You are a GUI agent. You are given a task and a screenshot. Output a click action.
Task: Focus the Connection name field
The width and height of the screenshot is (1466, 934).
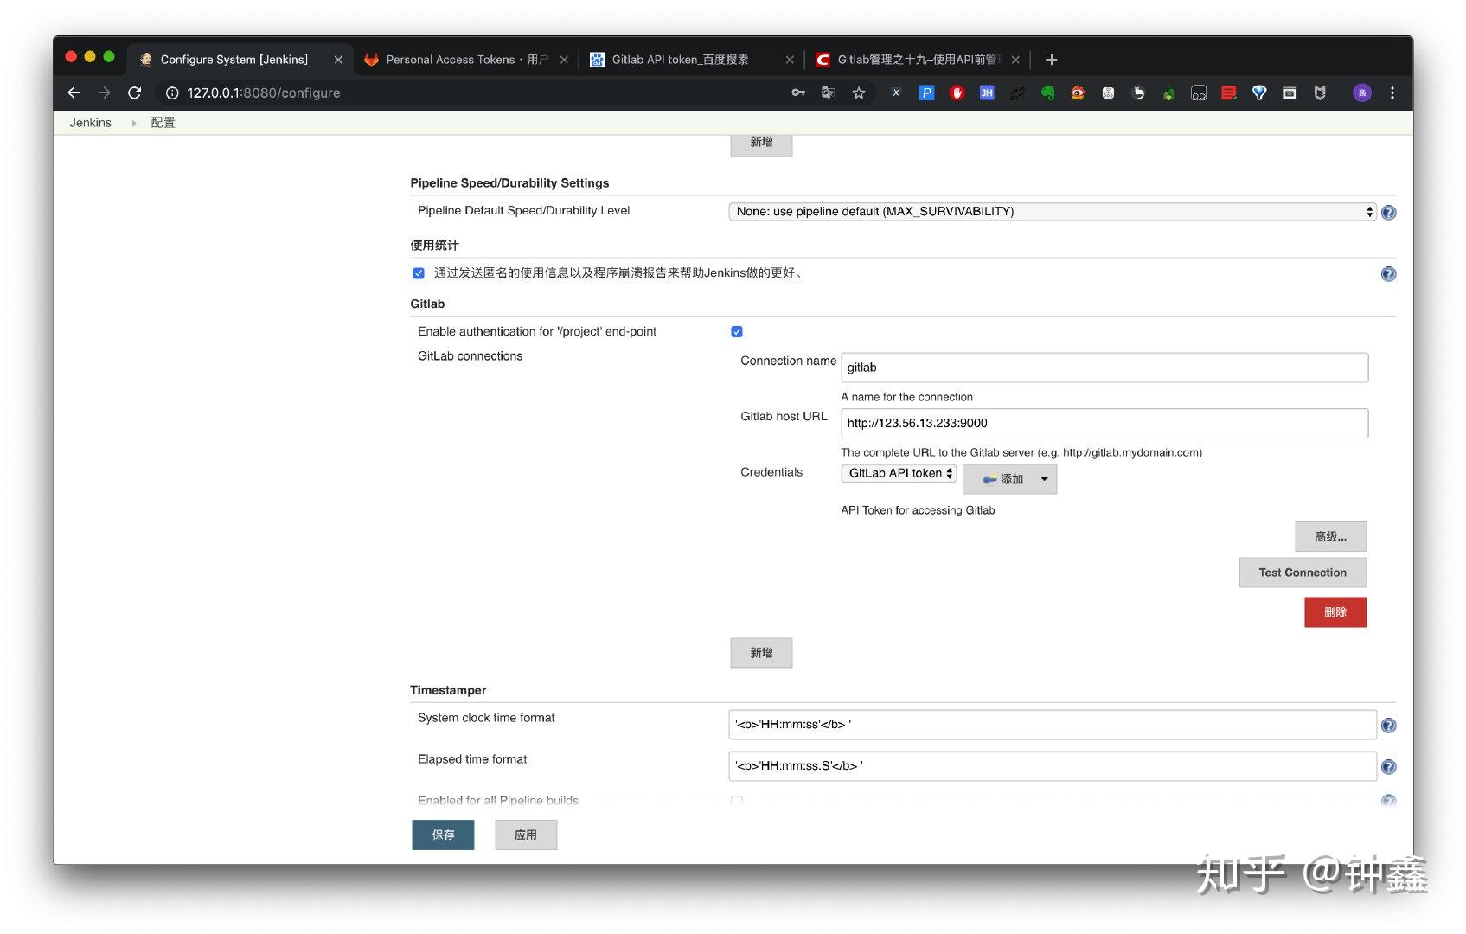tap(1104, 368)
